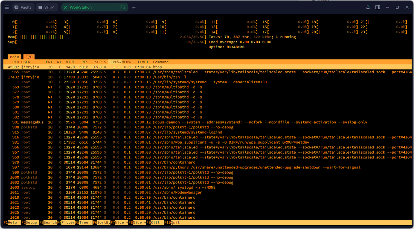Toggle the side panel layout icon
Screen dimensions: 414x229
pyautogui.click(x=378, y=7)
